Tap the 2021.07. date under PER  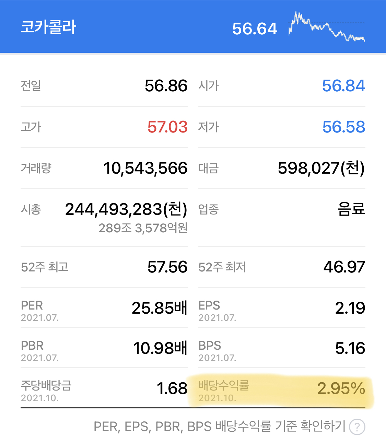pos(40,318)
